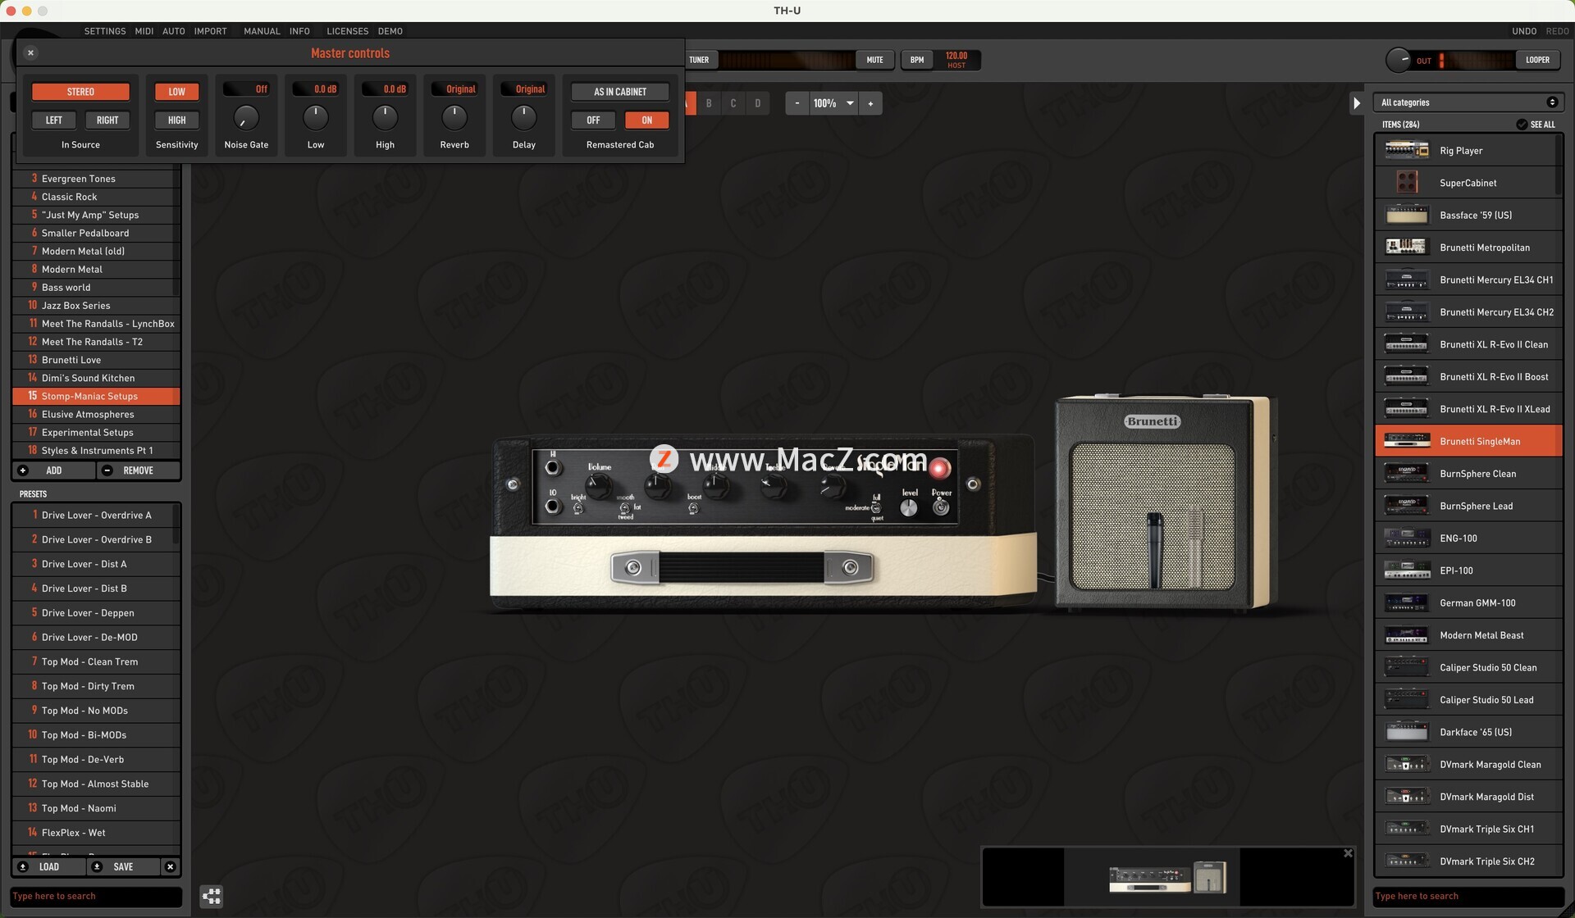This screenshot has height=918, width=1575.
Task: Click the UNDO button
Action: click(x=1524, y=31)
